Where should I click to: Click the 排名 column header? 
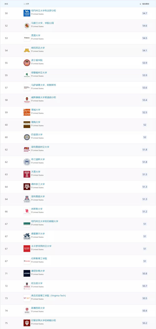[6, 4]
